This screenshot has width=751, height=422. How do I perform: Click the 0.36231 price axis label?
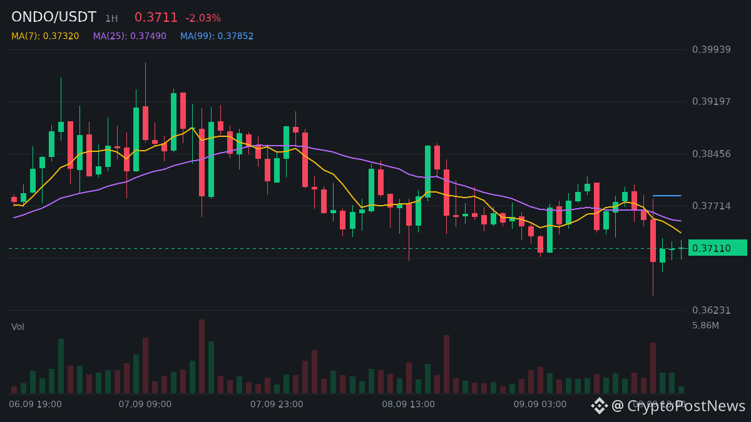point(711,310)
